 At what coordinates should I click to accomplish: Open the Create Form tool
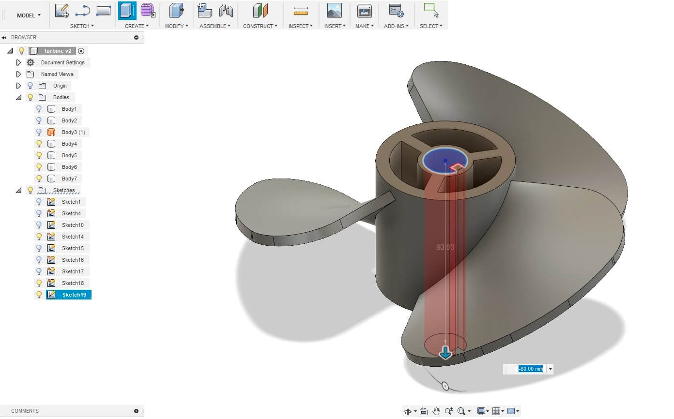click(148, 11)
